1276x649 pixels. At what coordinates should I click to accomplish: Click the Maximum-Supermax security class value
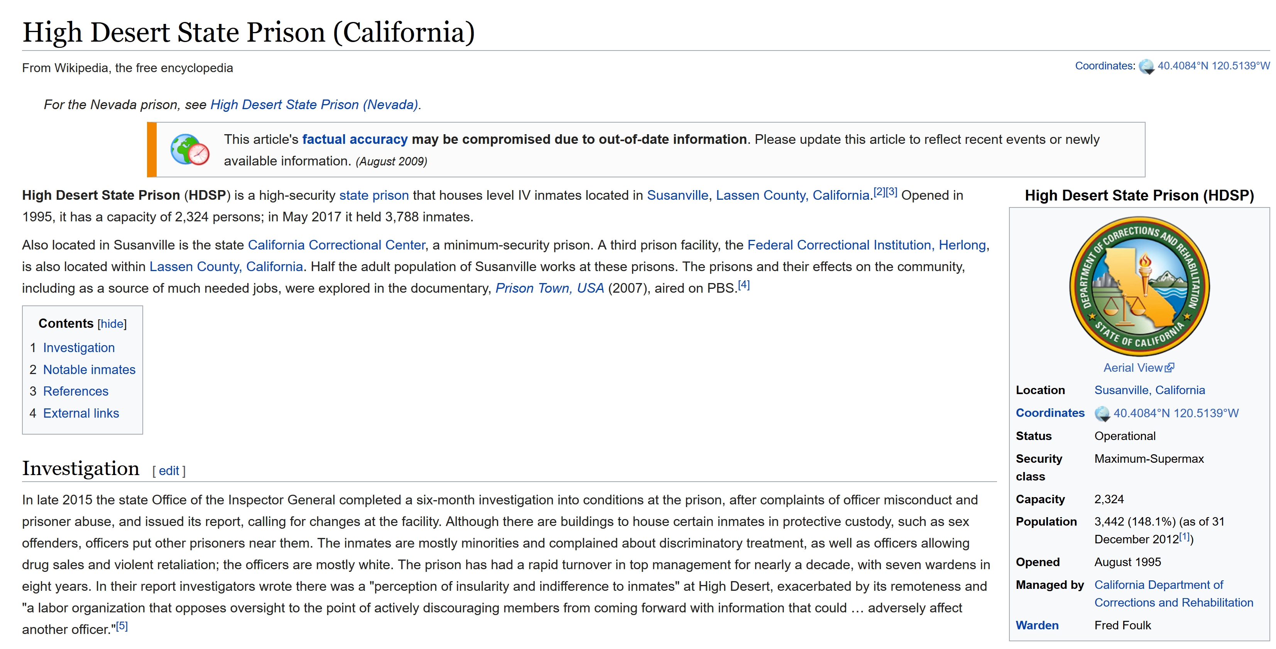[1149, 459]
